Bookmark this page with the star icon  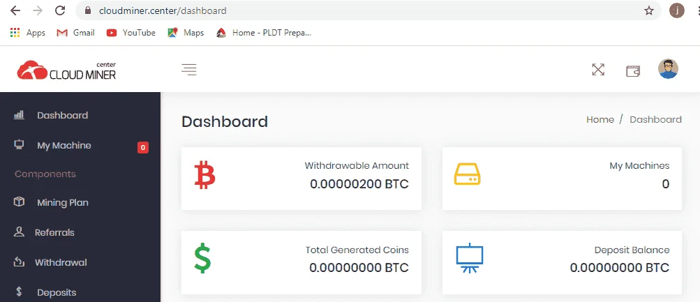pyautogui.click(x=648, y=10)
